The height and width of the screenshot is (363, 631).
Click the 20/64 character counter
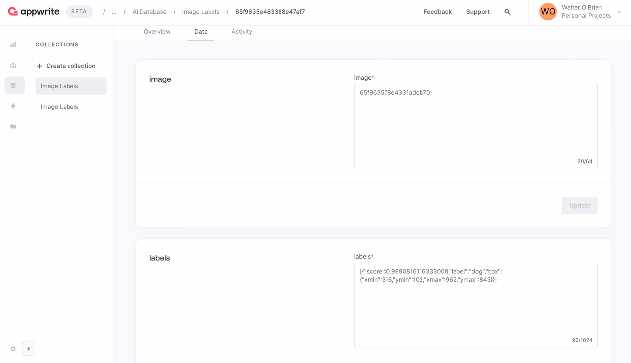(585, 161)
